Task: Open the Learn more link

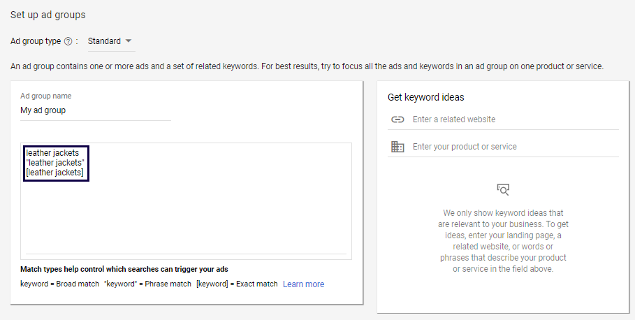Action: pos(303,284)
